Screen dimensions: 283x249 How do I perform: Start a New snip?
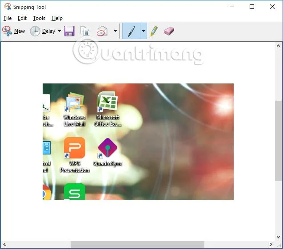(x=13, y=31)
